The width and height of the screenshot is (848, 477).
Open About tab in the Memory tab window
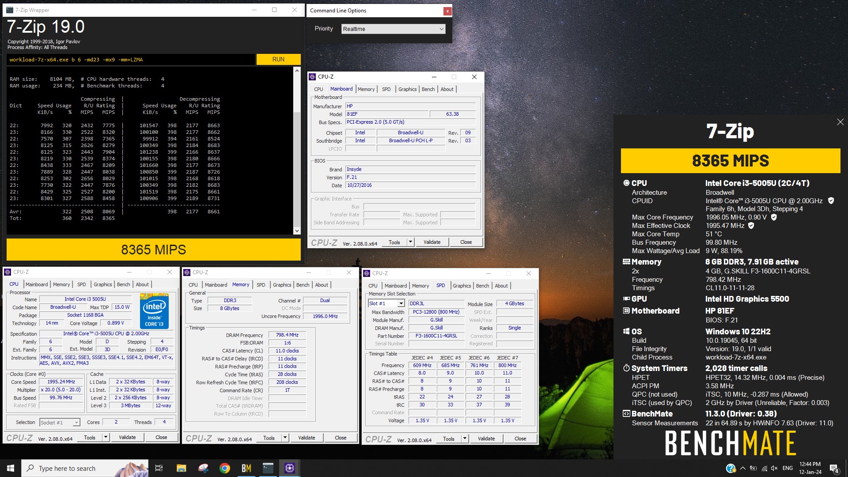pos(322,285)
